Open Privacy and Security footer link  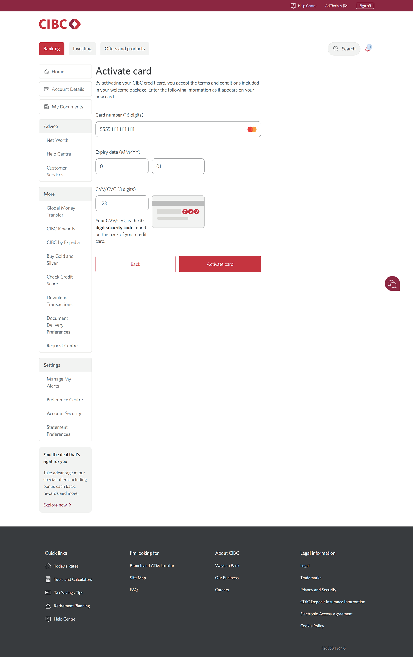(318, 590)
